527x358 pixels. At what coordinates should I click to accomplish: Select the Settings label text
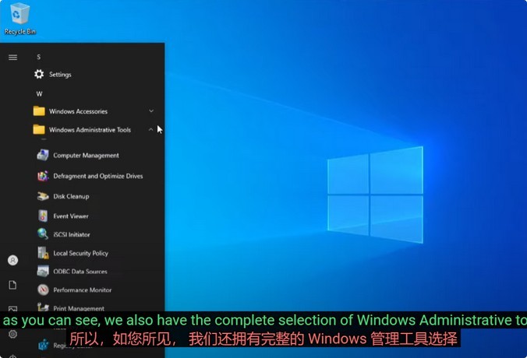click(60, 75)
